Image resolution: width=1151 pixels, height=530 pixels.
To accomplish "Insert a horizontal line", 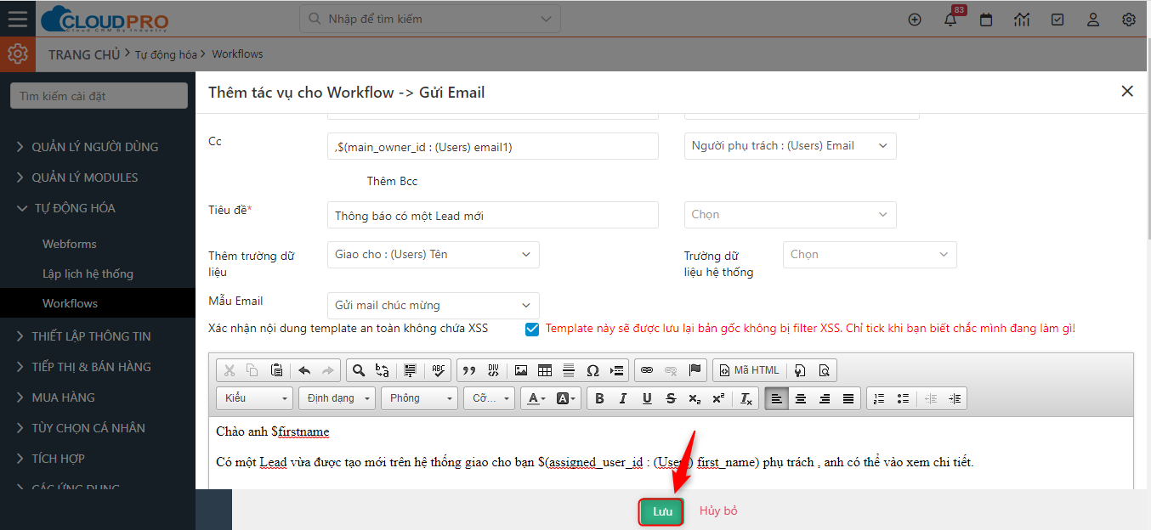I will (569, 370).
